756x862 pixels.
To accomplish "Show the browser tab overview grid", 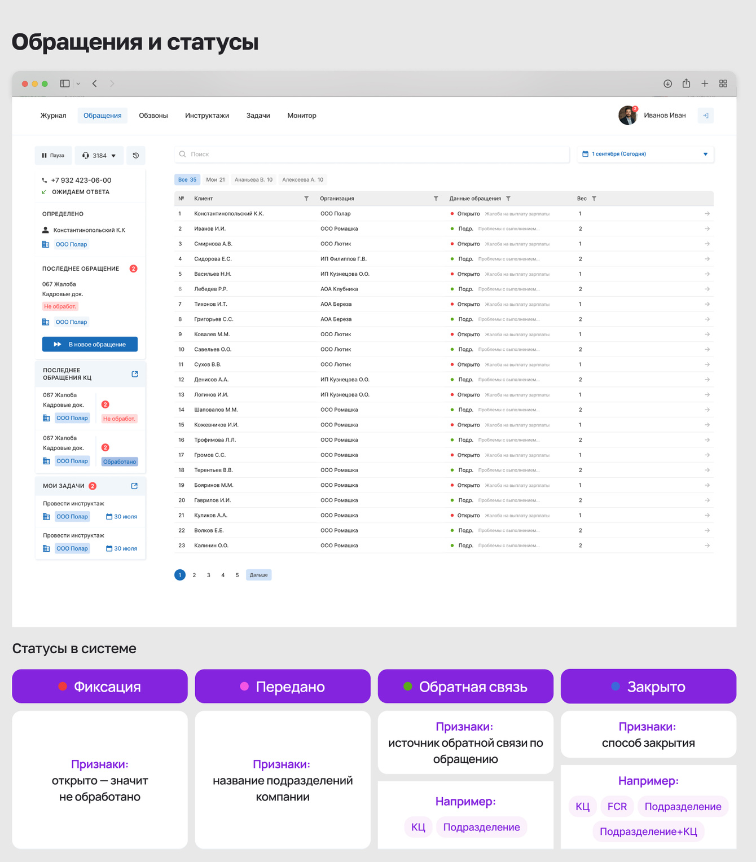I will tap(723, 83).
